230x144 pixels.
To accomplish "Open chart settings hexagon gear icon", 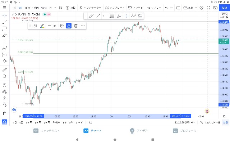I will (201, 8).
